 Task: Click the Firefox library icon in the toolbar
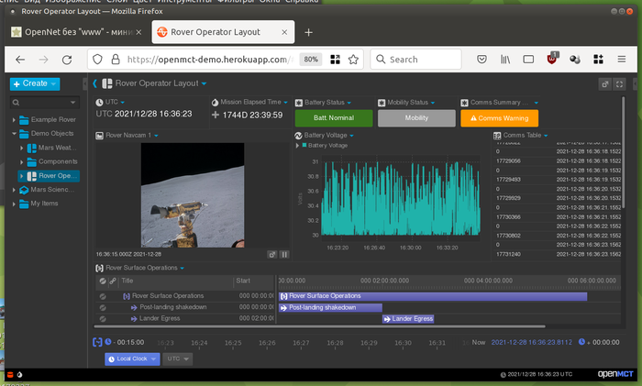pos(504,59)
